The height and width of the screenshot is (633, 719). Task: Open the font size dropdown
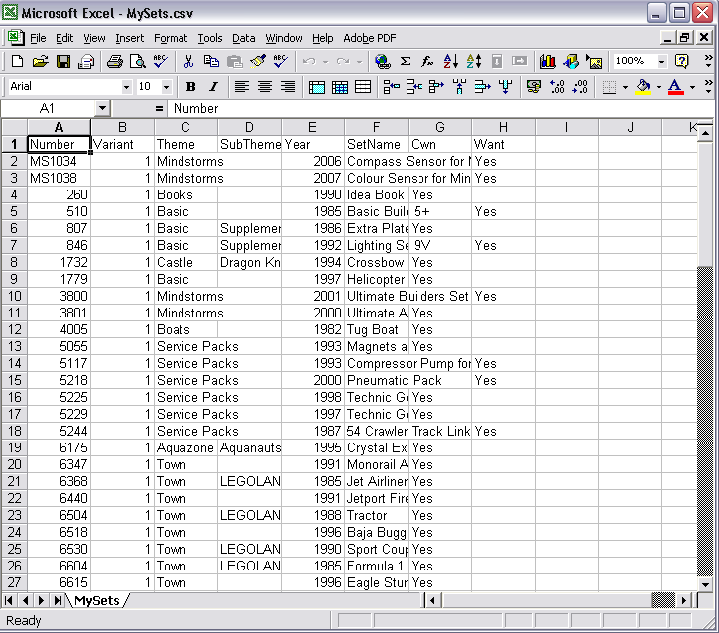pos(166,87)
